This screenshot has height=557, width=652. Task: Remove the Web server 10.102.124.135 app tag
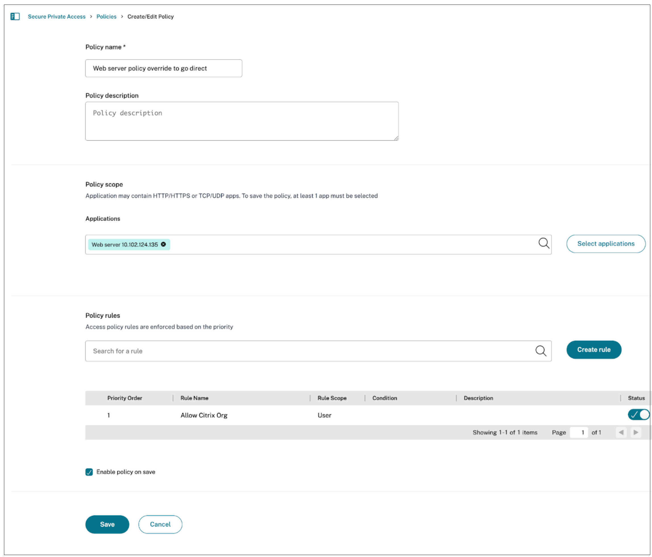pyautogui.click(x=163, y=244)
